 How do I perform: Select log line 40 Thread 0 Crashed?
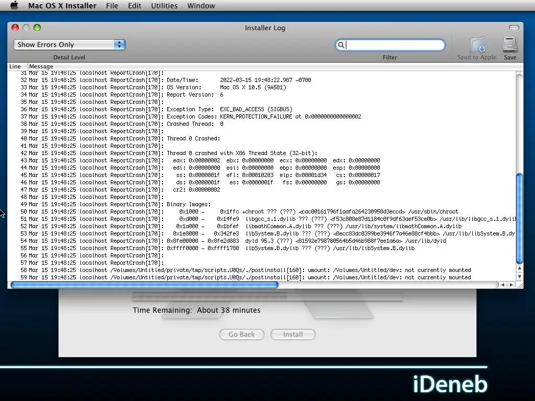(x=261, y=138)
